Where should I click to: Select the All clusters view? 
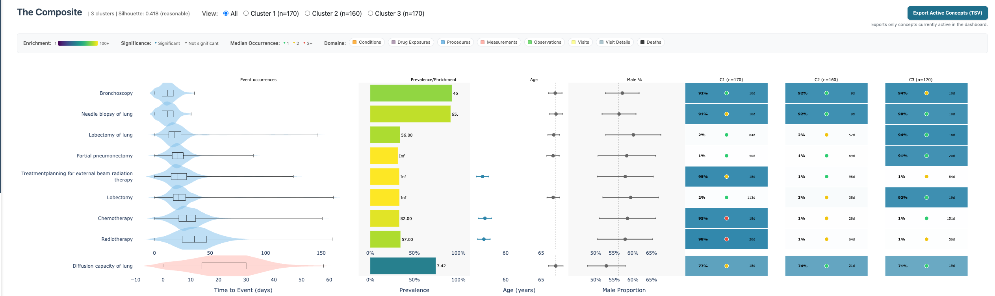tap(225, 13)
